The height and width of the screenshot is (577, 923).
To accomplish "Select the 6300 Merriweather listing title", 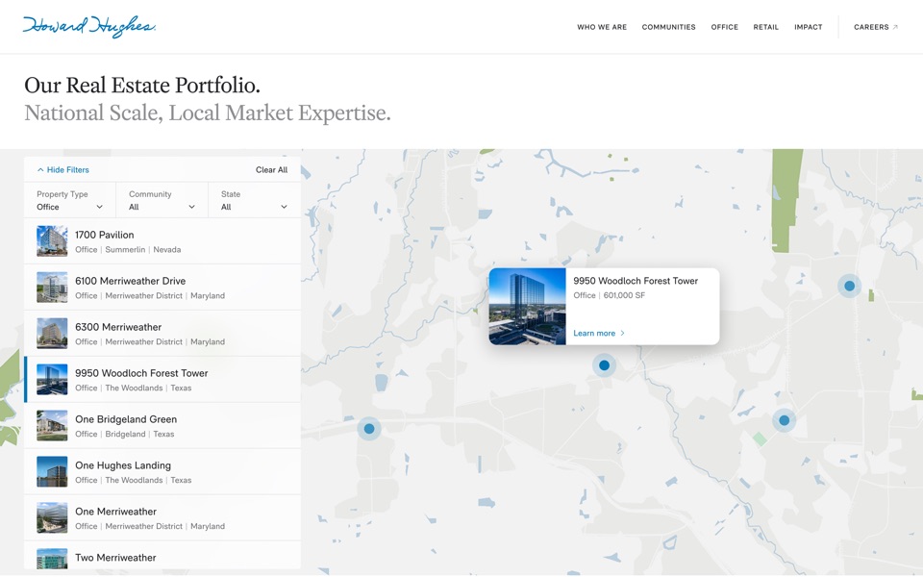I will click(x=118, y=327).
